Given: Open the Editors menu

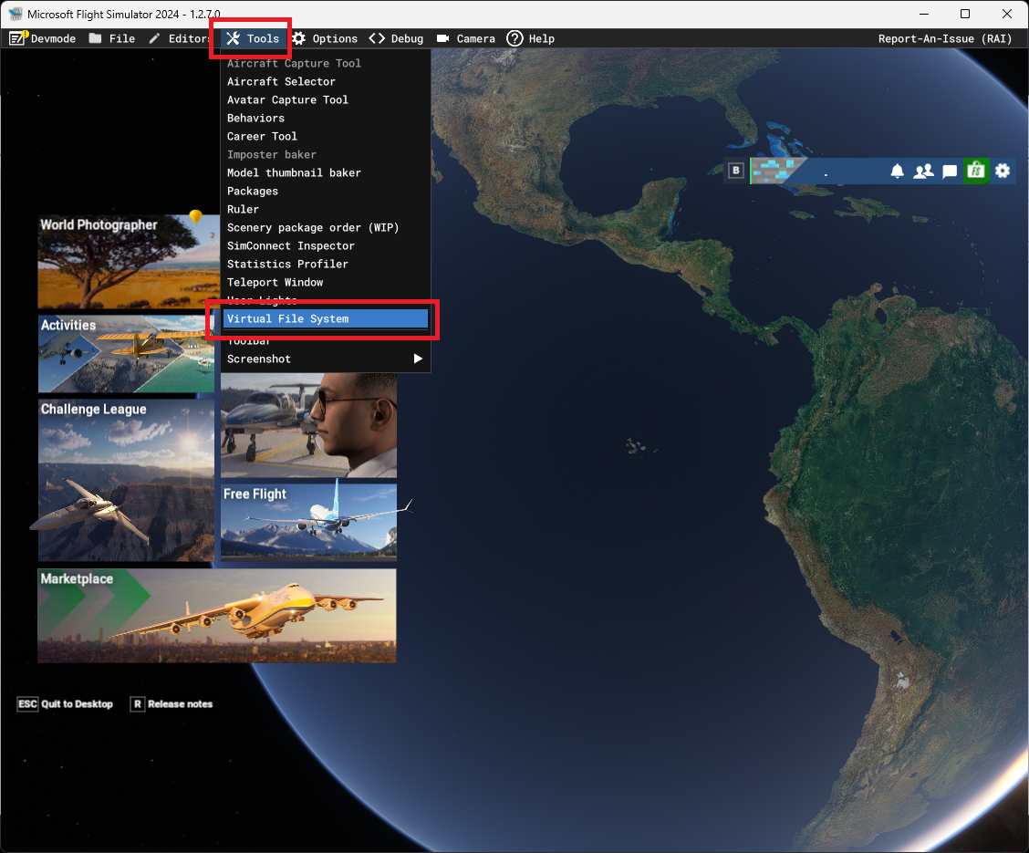Looking at the screenshot, I should pyautogui.click(x=179, y=38).
